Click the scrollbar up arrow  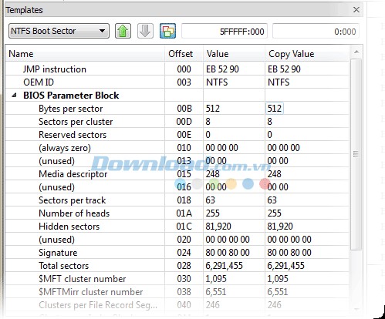(356, 52)
